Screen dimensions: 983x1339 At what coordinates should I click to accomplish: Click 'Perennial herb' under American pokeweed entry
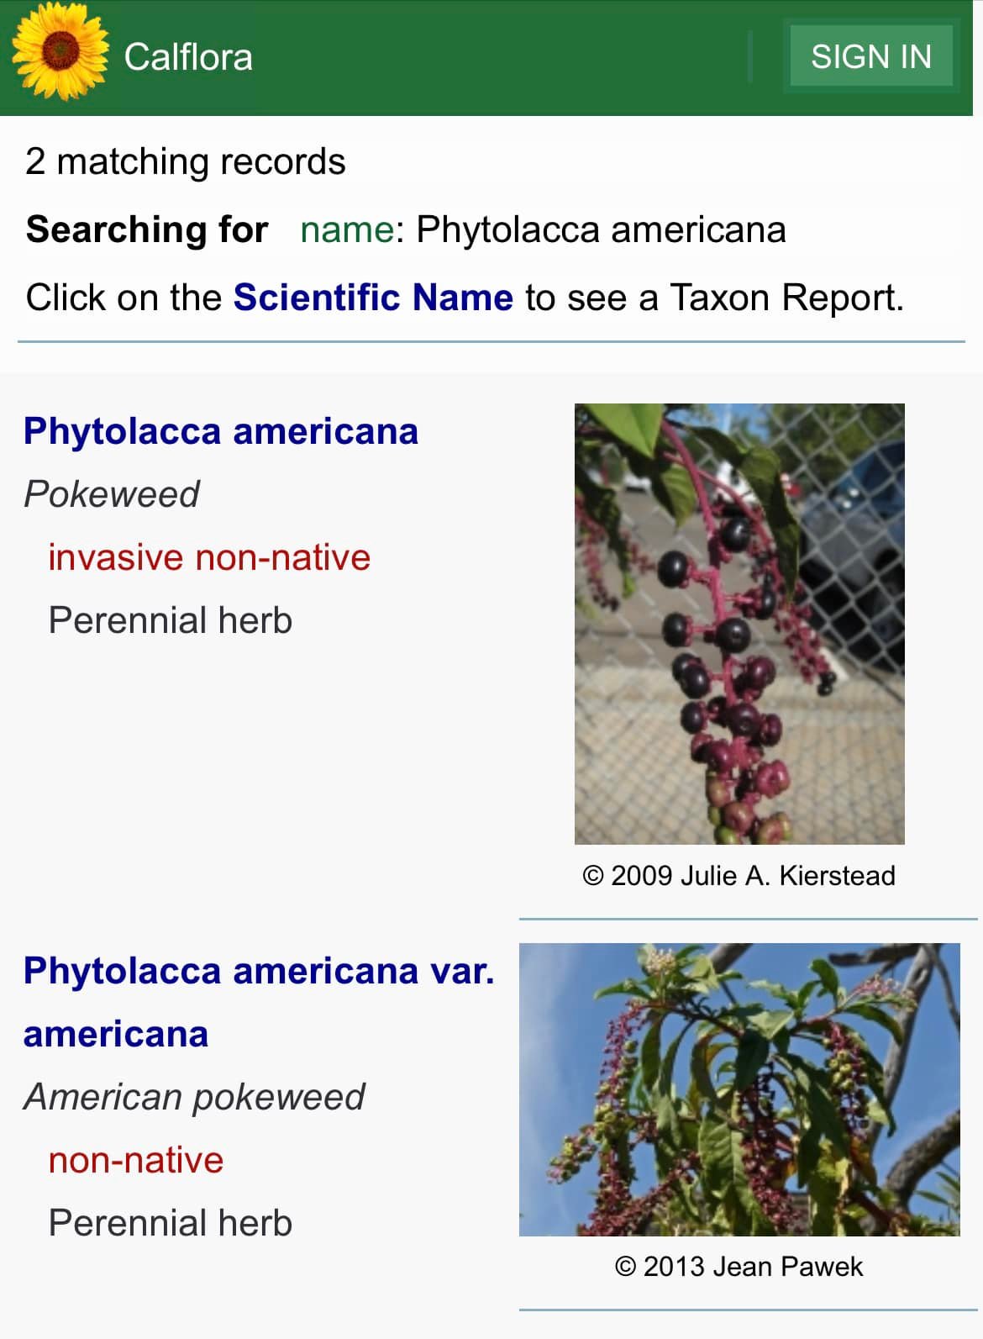[171, 1223]
